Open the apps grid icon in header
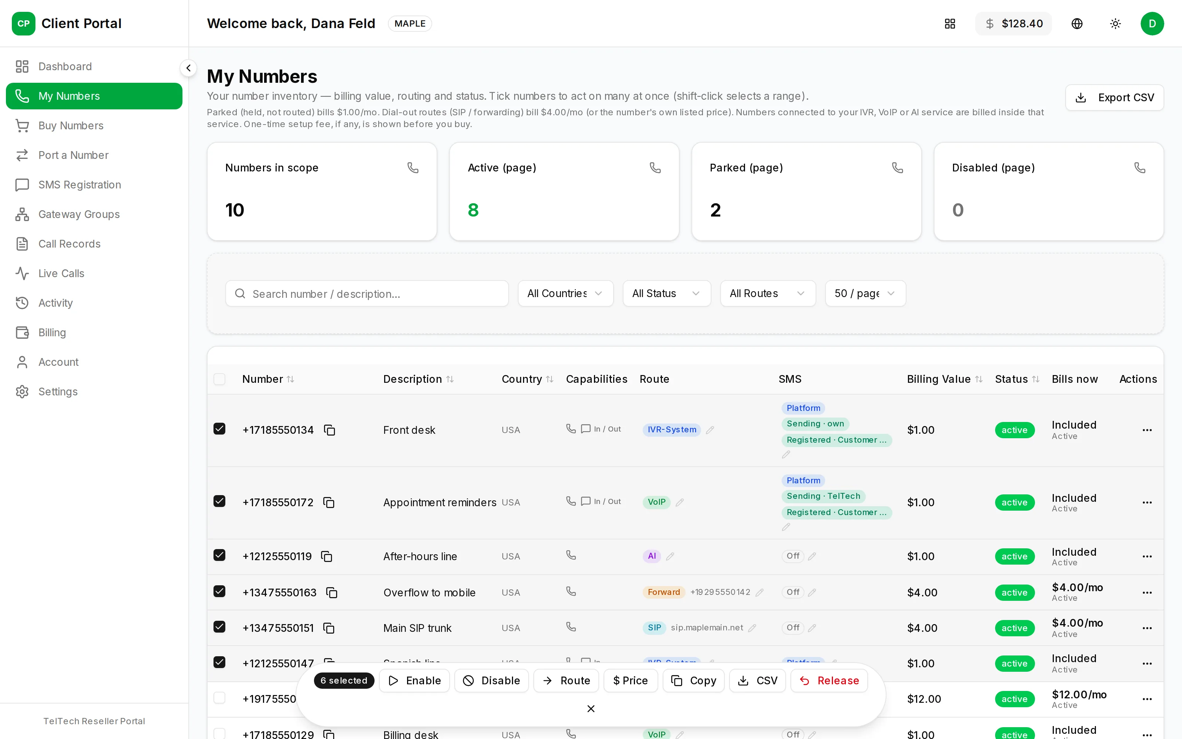 pos(950,23)
